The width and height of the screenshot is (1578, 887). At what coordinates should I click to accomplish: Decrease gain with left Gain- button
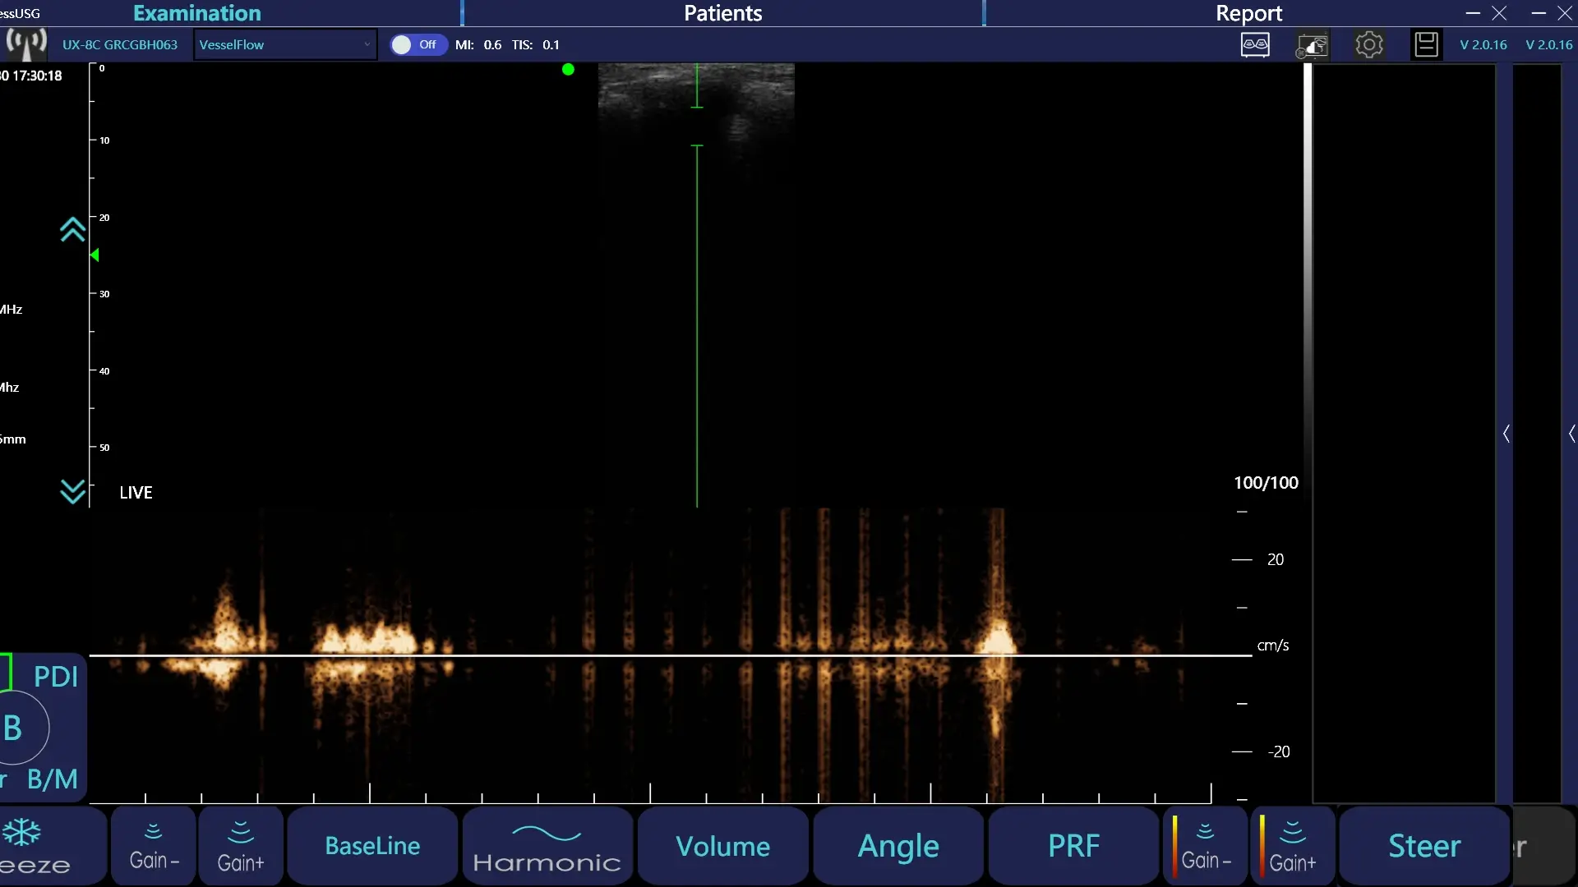(x=154, y=846)
